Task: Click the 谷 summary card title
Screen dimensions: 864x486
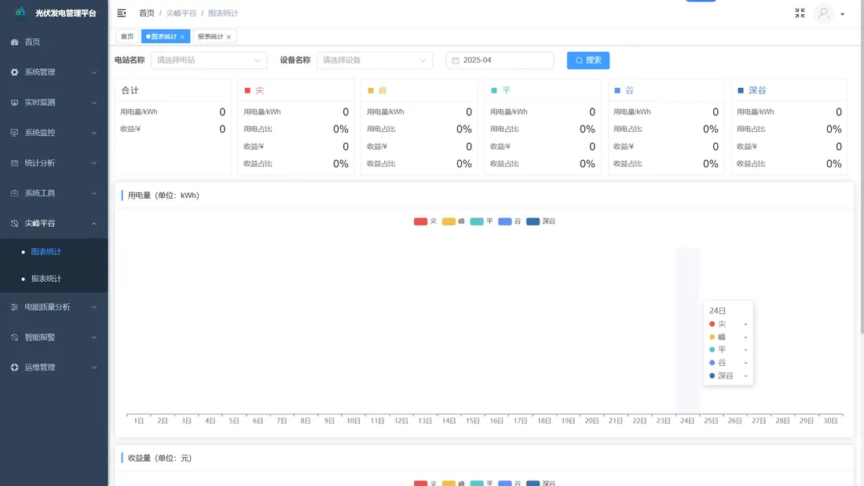Action: tap(630, 90)
